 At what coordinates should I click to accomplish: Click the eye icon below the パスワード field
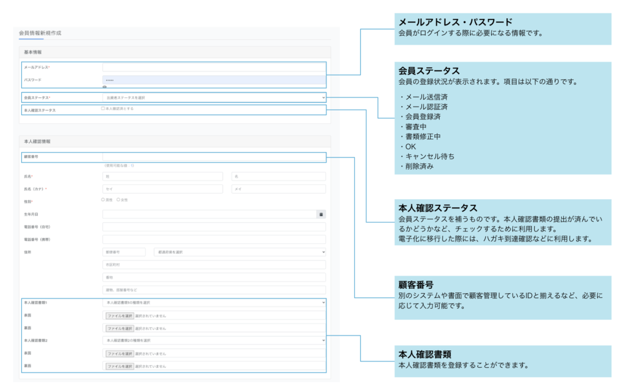[x=104, y=87]
